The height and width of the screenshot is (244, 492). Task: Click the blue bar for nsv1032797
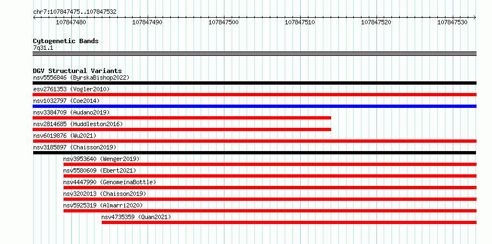[254, 106]
